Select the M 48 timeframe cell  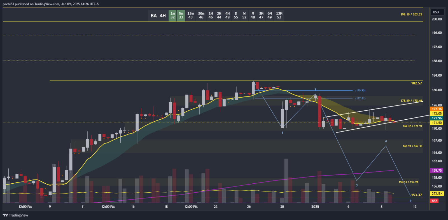click(x=253, y=15)
